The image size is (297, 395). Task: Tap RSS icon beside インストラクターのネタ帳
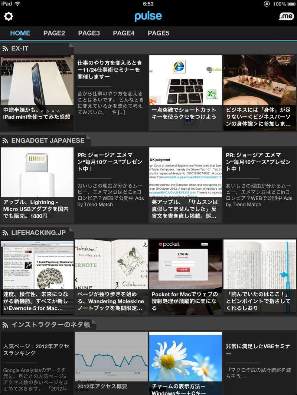tap(5, 325)
